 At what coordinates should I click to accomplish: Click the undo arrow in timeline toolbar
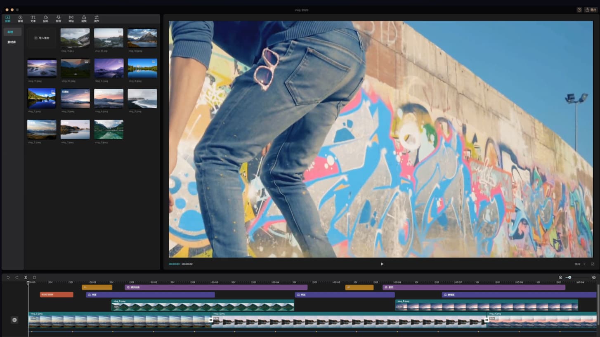pyautogui.click(x=8, y=278)
